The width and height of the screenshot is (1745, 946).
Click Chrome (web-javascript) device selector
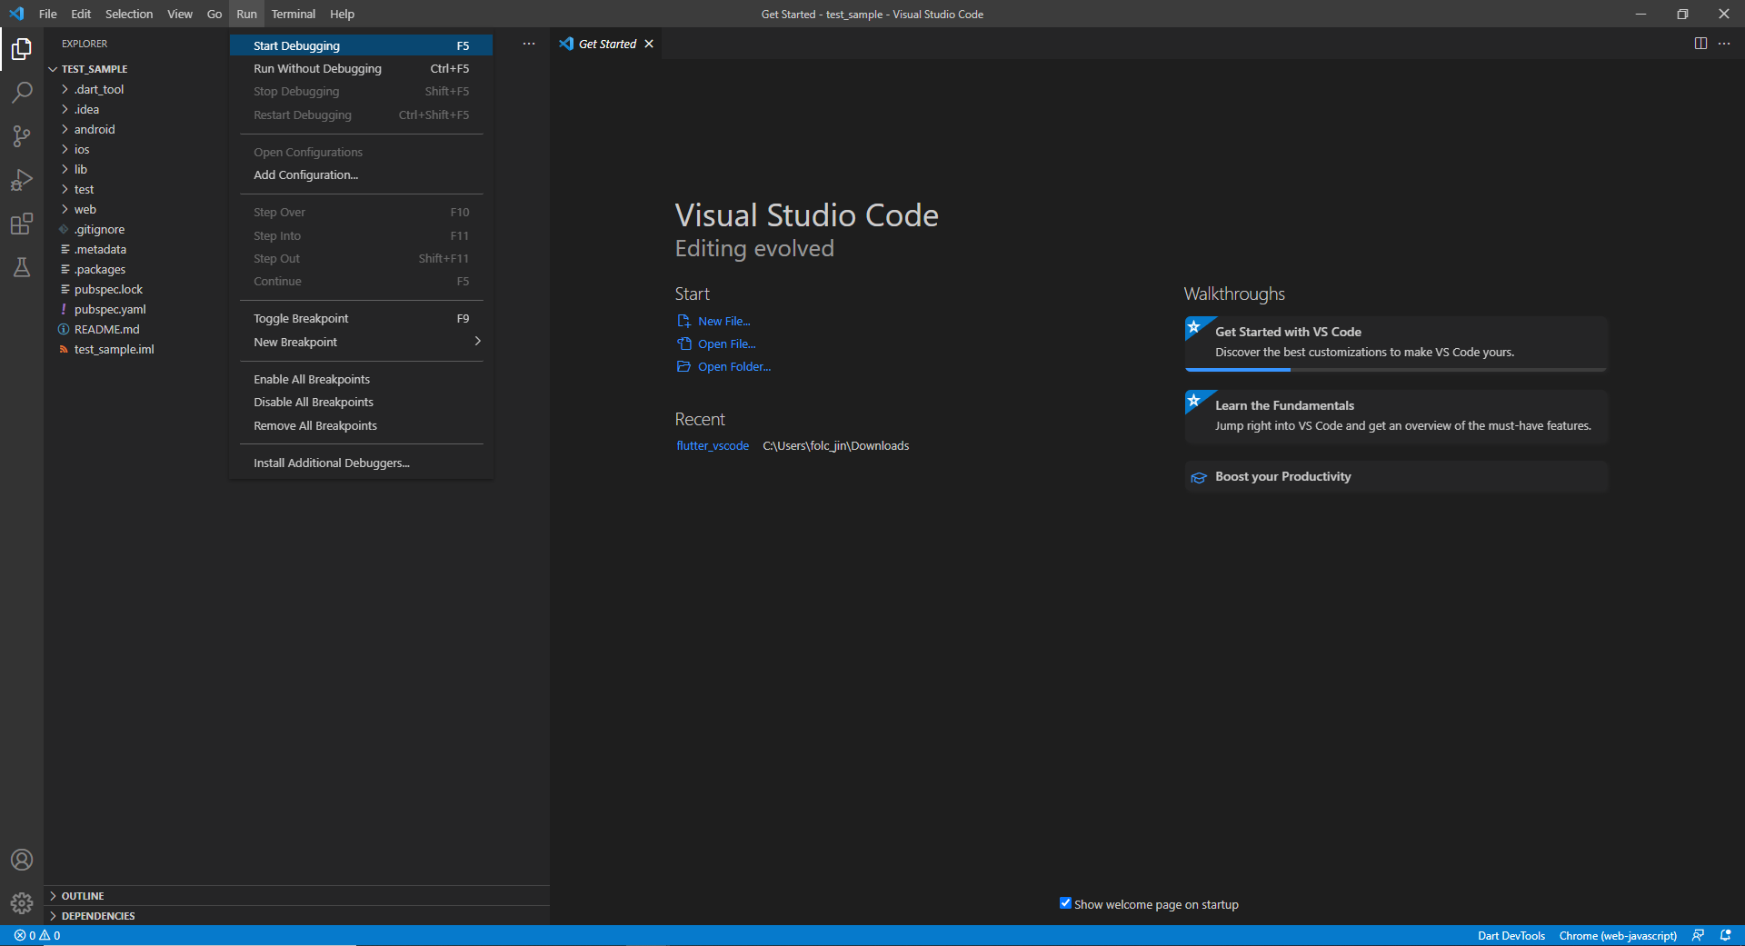coord(1618,936)
